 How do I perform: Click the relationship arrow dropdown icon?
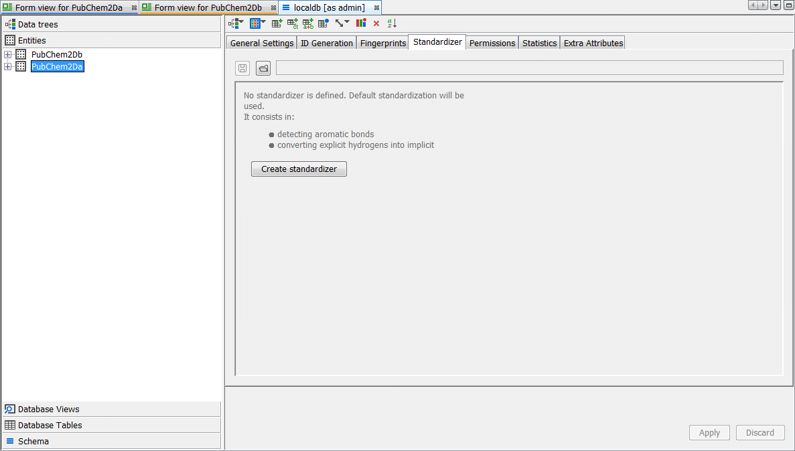[x=342, y=23]
